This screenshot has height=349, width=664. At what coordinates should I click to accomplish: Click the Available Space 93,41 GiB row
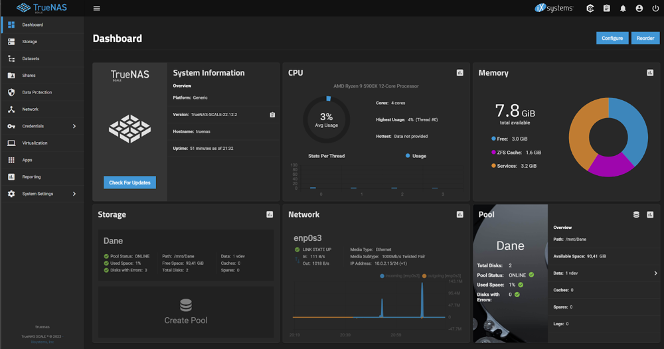point(604,256)
